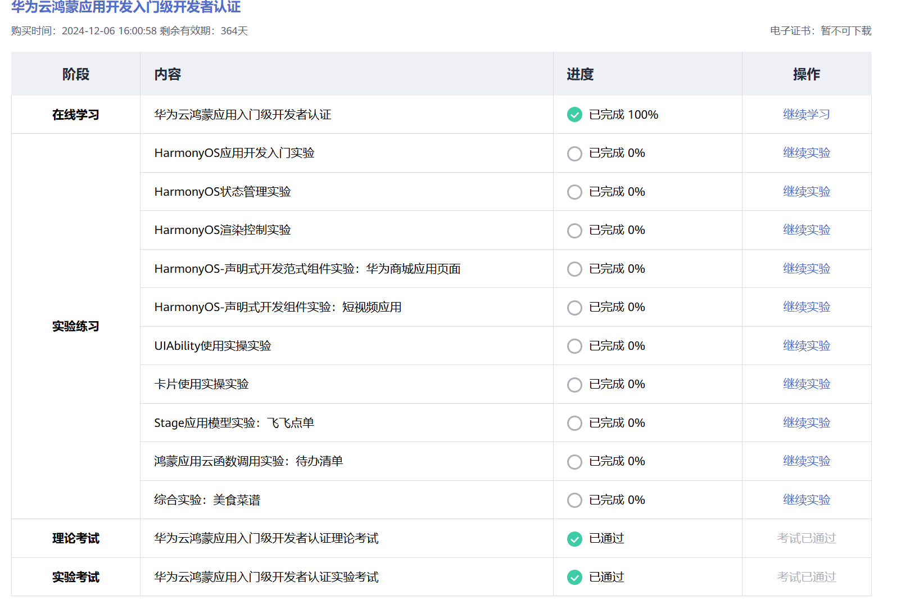Click 华为云鸿蒙应用入门级开发者认证实验考试 text

pyautogui.click(x=266, y=577)
